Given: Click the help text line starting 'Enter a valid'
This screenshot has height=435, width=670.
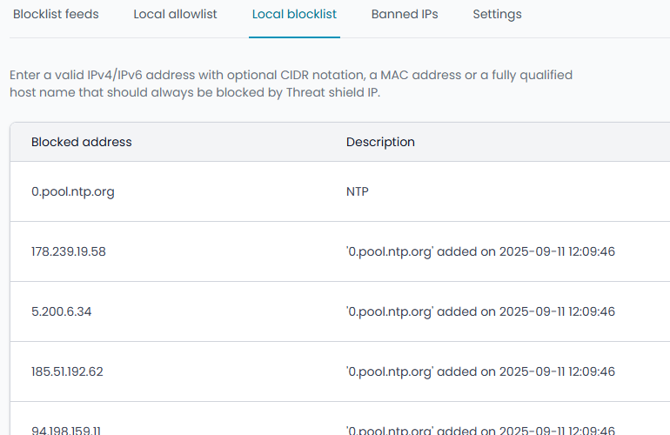Looking at the screenshot, I should (x=291, y=76).
